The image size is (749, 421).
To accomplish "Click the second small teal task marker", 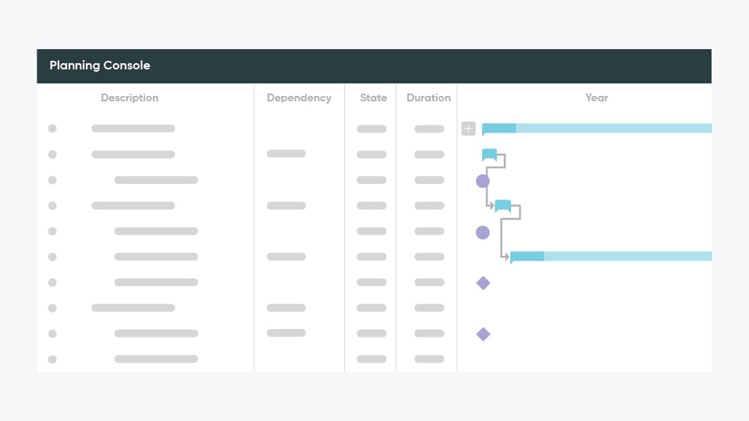I will click(x=502, y=206).
